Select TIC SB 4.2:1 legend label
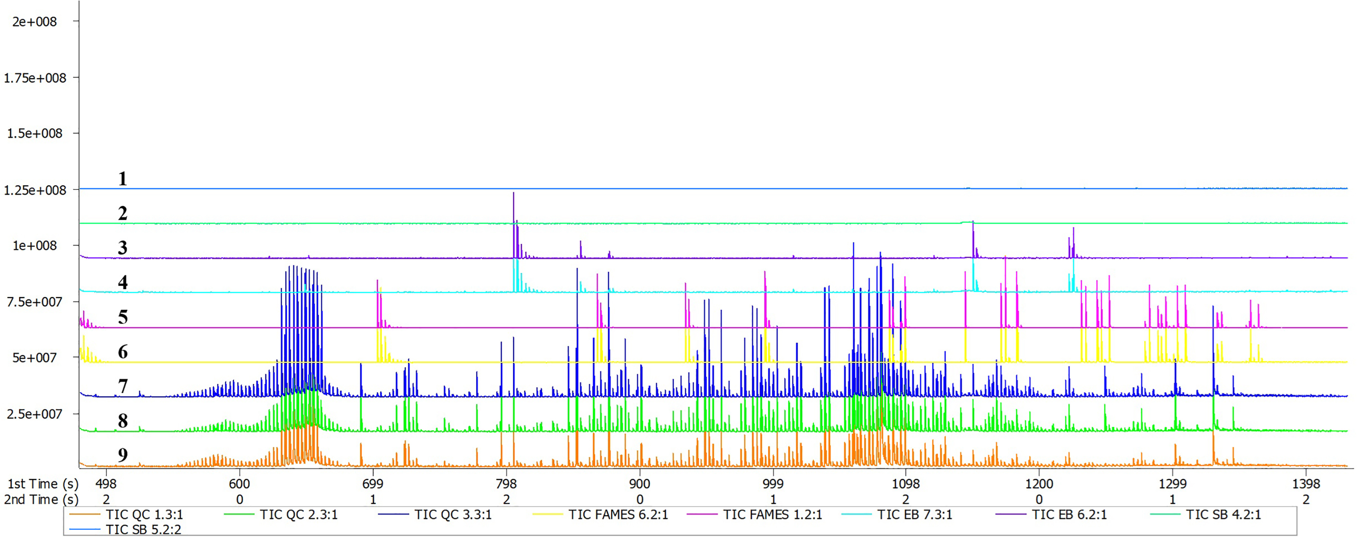 click(1223, 515)
